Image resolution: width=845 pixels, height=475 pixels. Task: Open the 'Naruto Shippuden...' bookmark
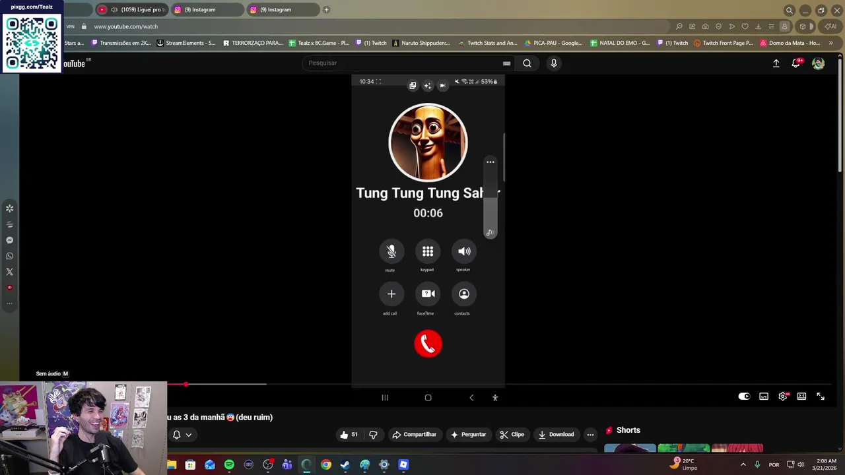click(421, 43)
